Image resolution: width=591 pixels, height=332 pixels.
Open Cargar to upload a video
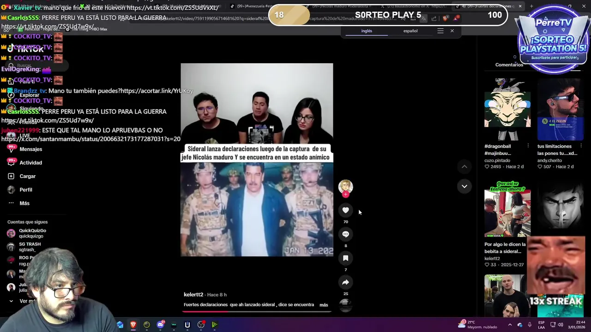click(x=22, y=176)
